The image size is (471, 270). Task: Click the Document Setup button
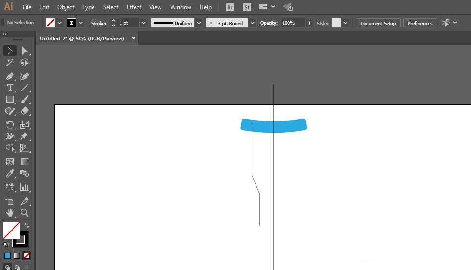[378, 23]
